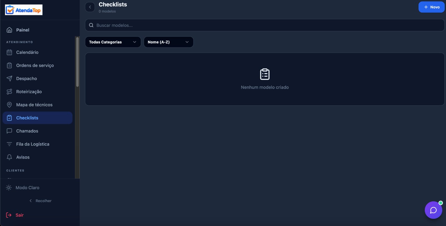
Task: Click the Buscar modelos search field
Action: [265, 25]
